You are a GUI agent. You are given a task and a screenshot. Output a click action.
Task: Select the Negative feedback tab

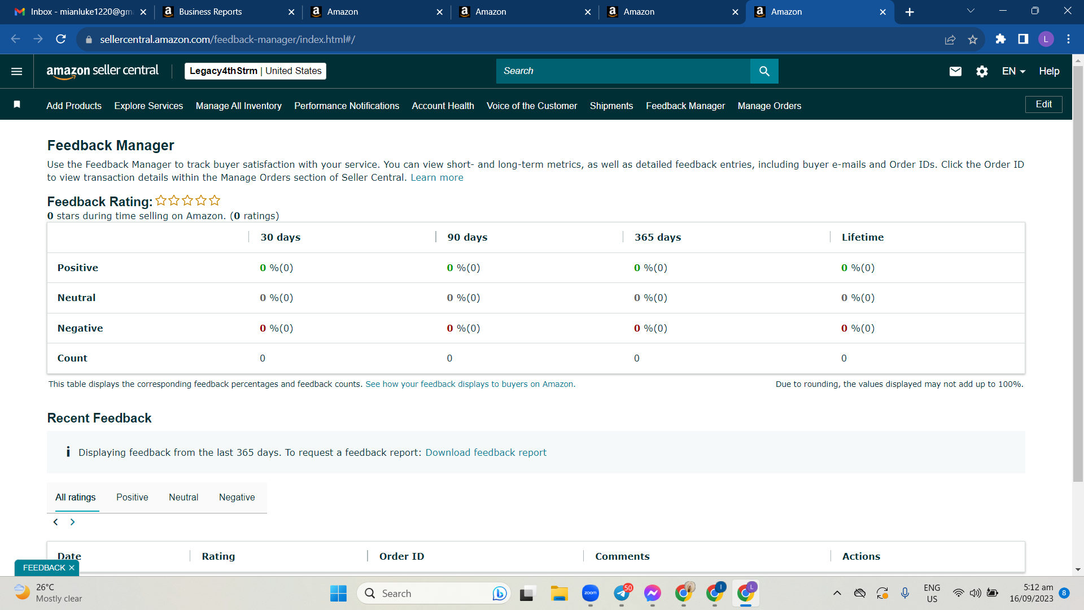click(237, 497)
